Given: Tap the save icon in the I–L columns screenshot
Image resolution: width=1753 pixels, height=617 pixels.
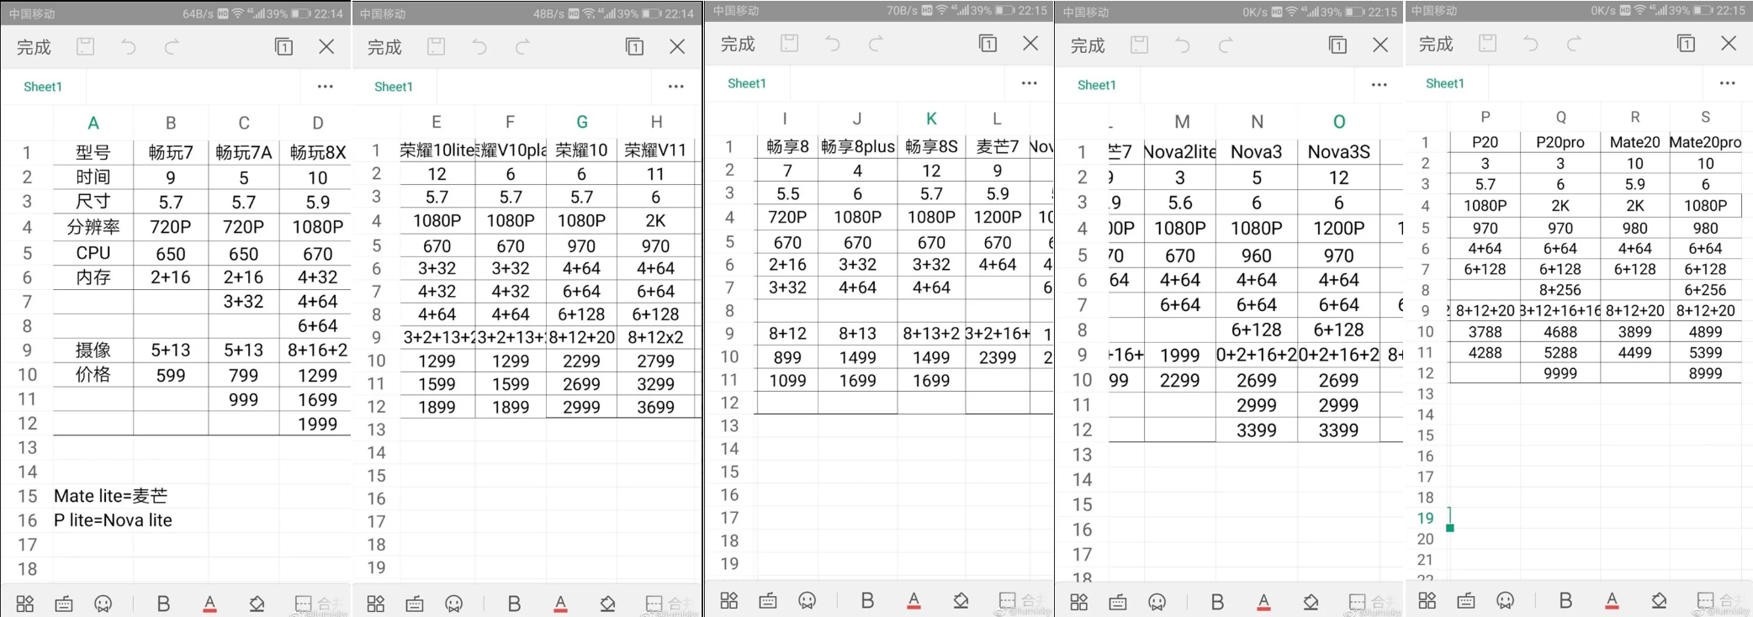Looking at the screenshot, I should (789, 43).
